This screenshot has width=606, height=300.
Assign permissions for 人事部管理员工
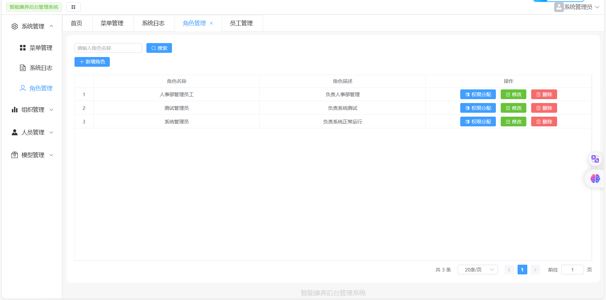(x=478, y=94)
